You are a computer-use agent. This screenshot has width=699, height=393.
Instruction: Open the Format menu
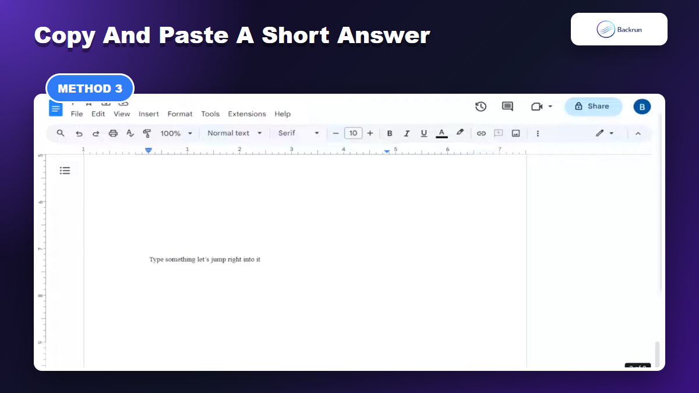[180, 114]
